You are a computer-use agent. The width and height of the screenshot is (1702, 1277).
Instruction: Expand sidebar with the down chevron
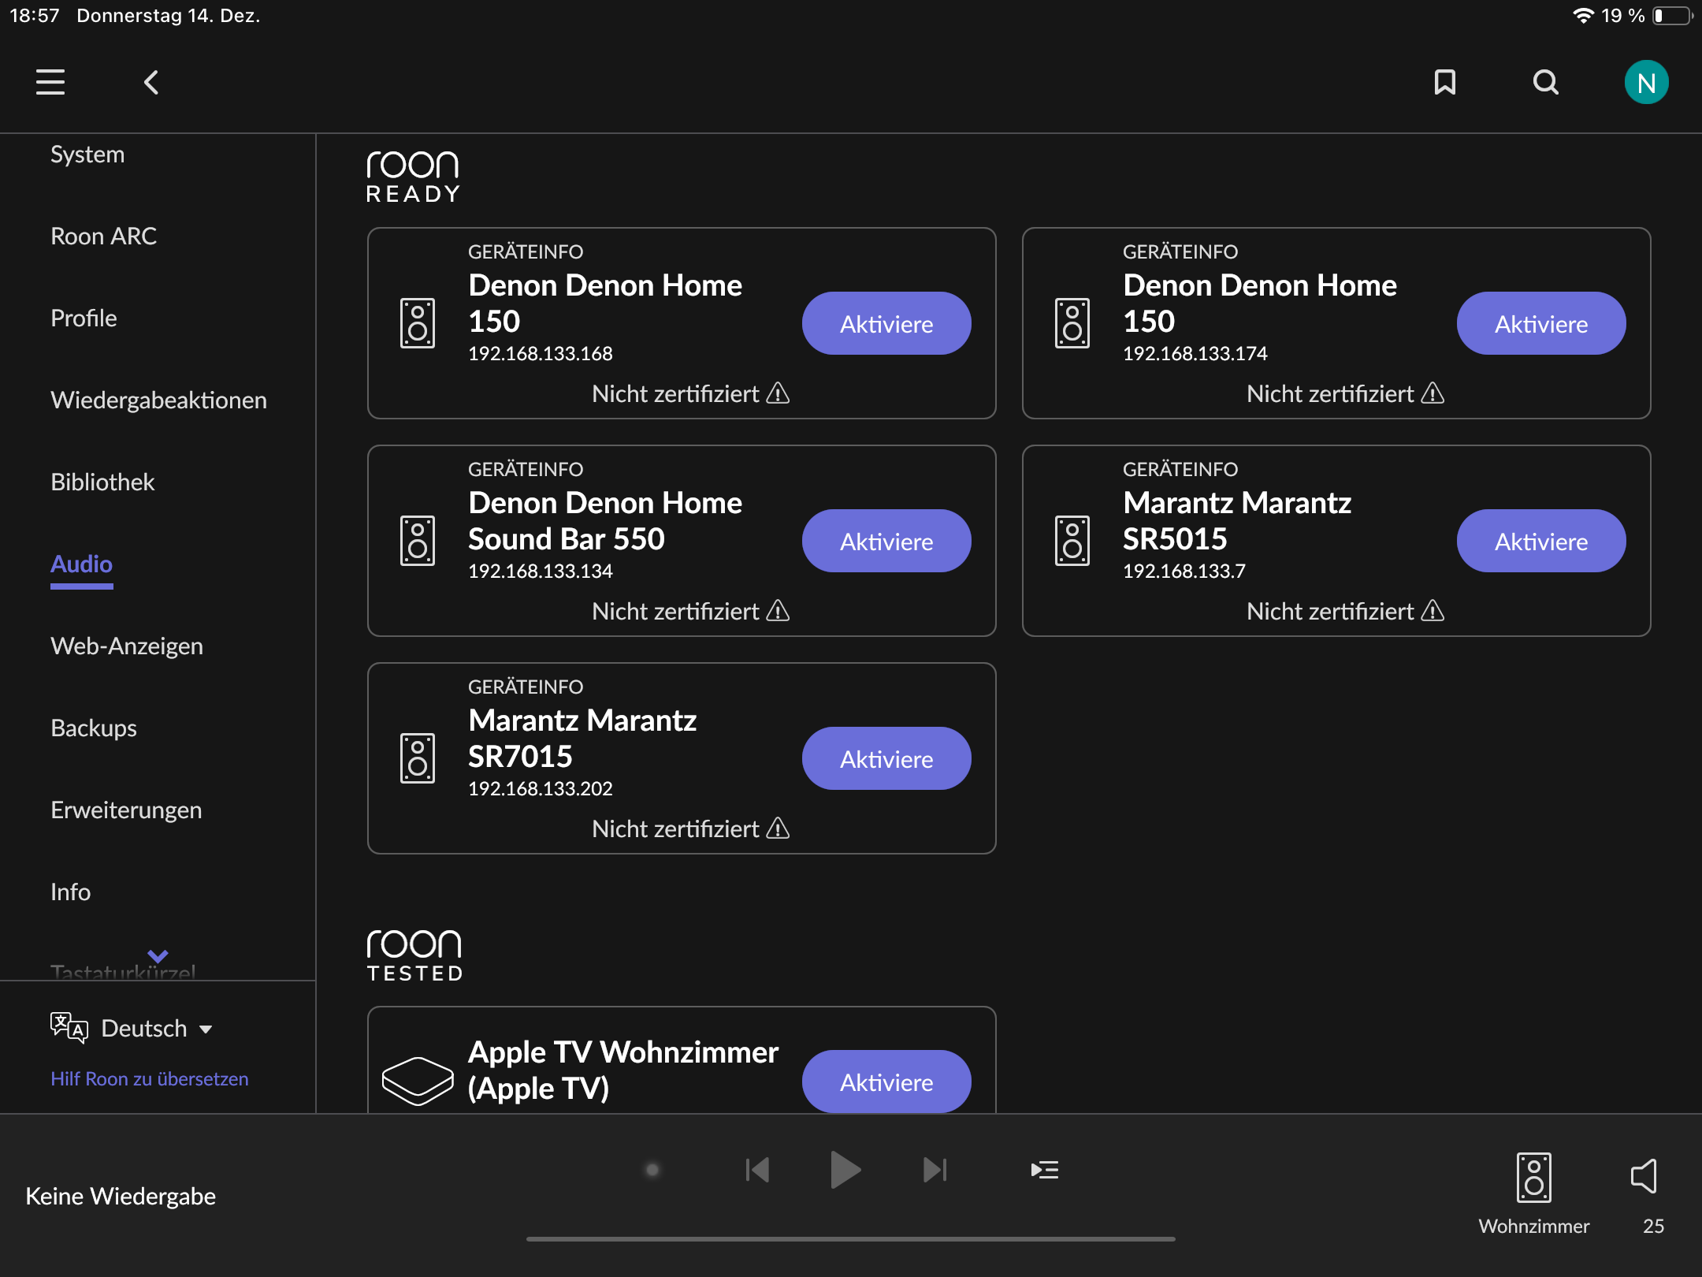pyautogui.click(x=158, y=956)
